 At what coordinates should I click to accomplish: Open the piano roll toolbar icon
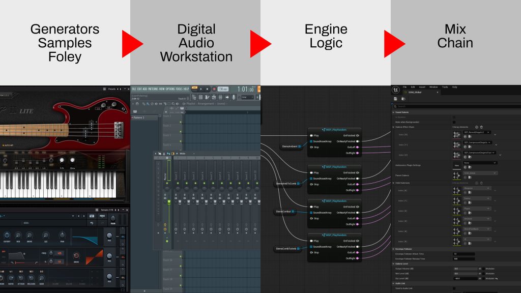point(207,97)
